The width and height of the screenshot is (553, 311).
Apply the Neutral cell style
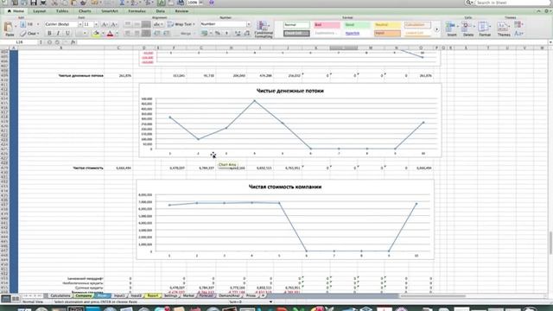(388, 25)
